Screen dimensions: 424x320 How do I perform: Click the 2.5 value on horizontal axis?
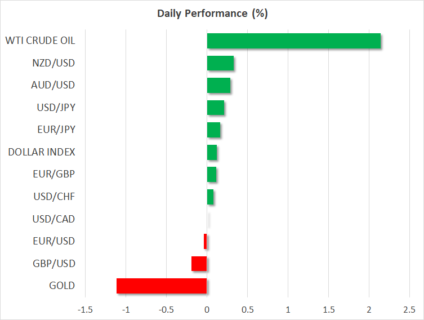(409, 310)
